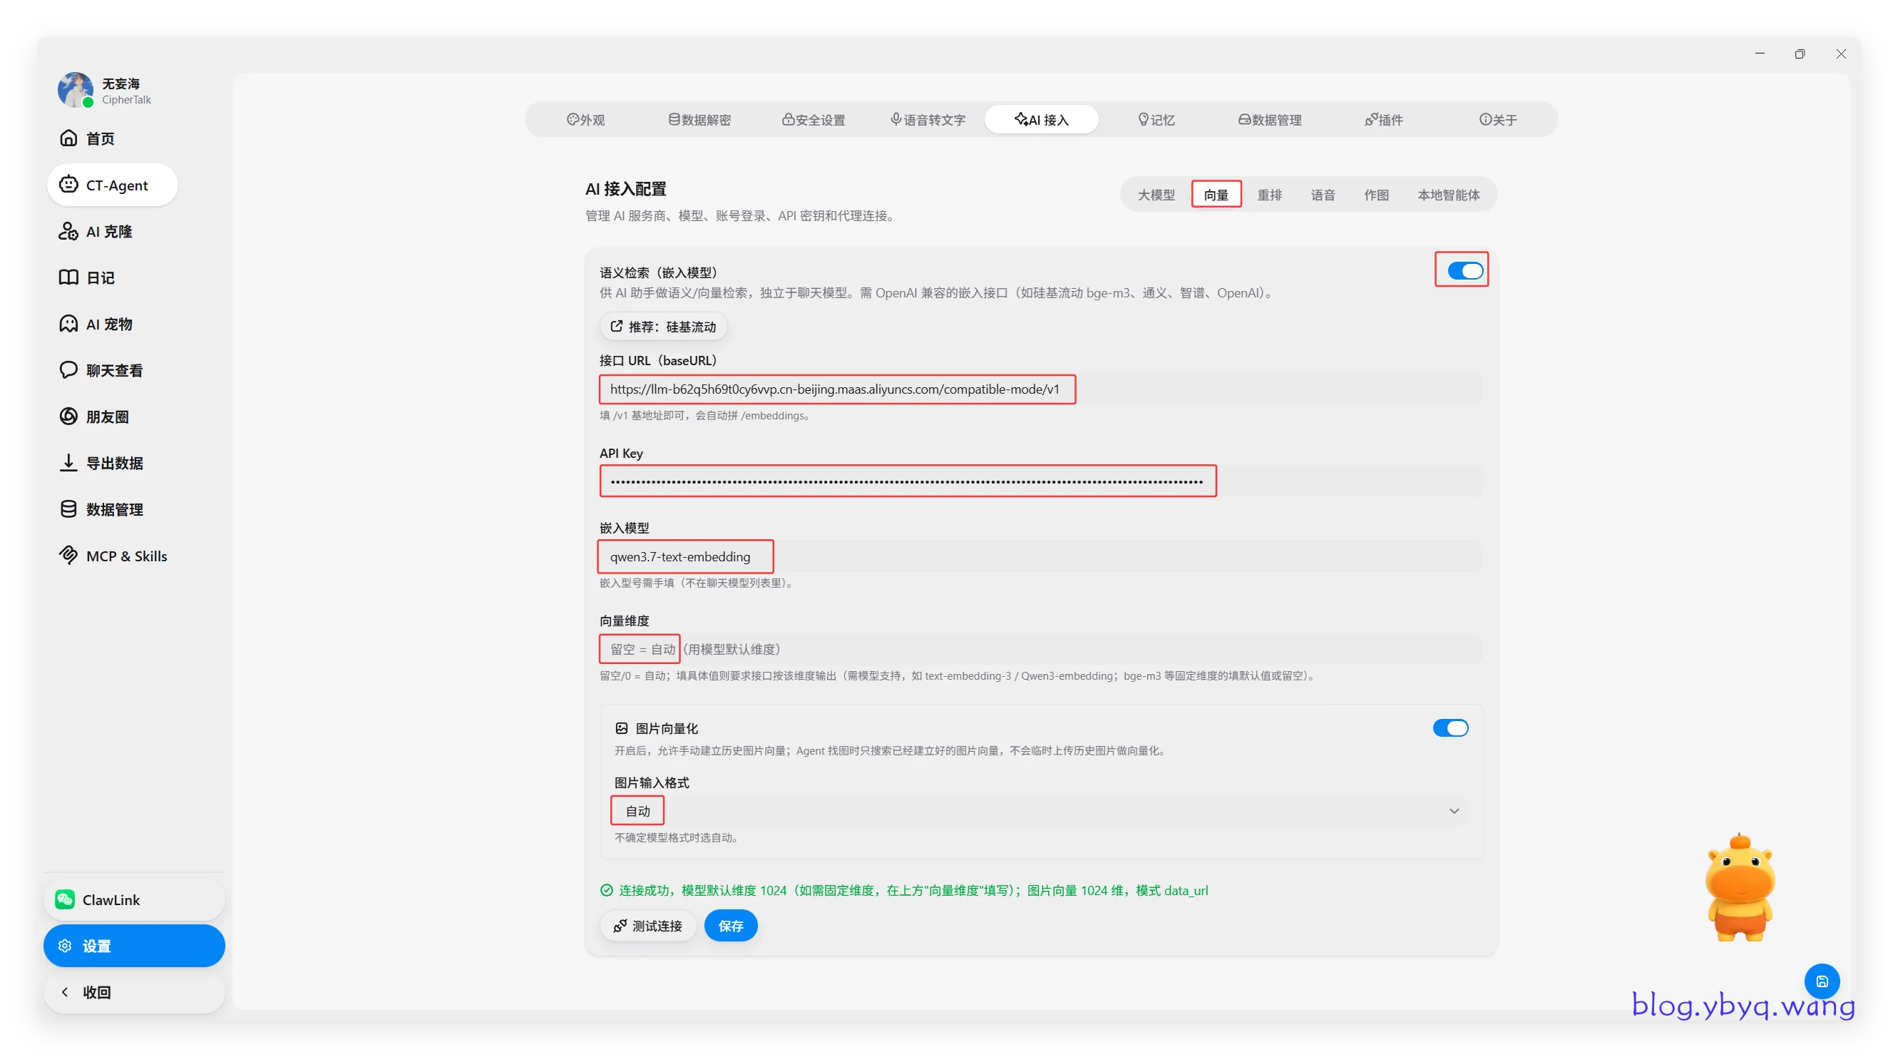
Task: Toggle 语义检索 embedding switch
Action: pos(1464,270)
